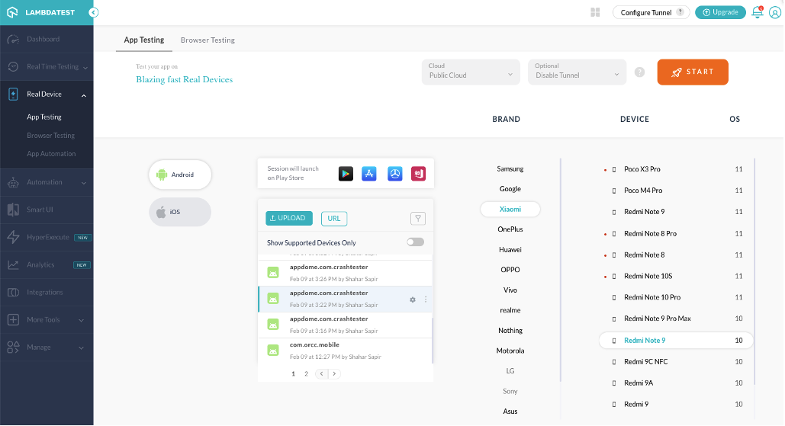785x426 pixels.
Task: Click the device icon beside Redmi 9A
Action: coord(614,383)
